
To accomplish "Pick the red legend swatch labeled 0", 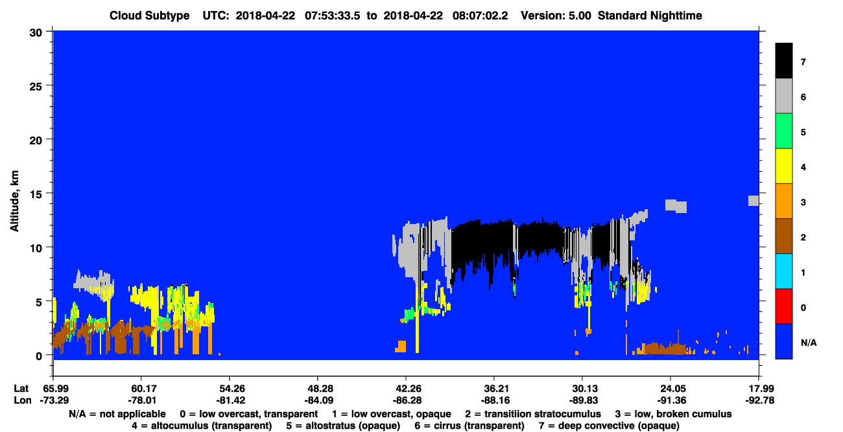I will [784, 306].
